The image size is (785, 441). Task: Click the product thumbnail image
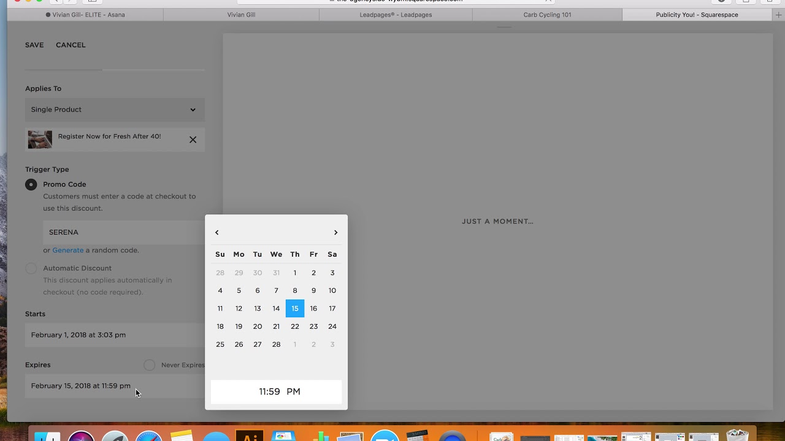tap(40, 140)
